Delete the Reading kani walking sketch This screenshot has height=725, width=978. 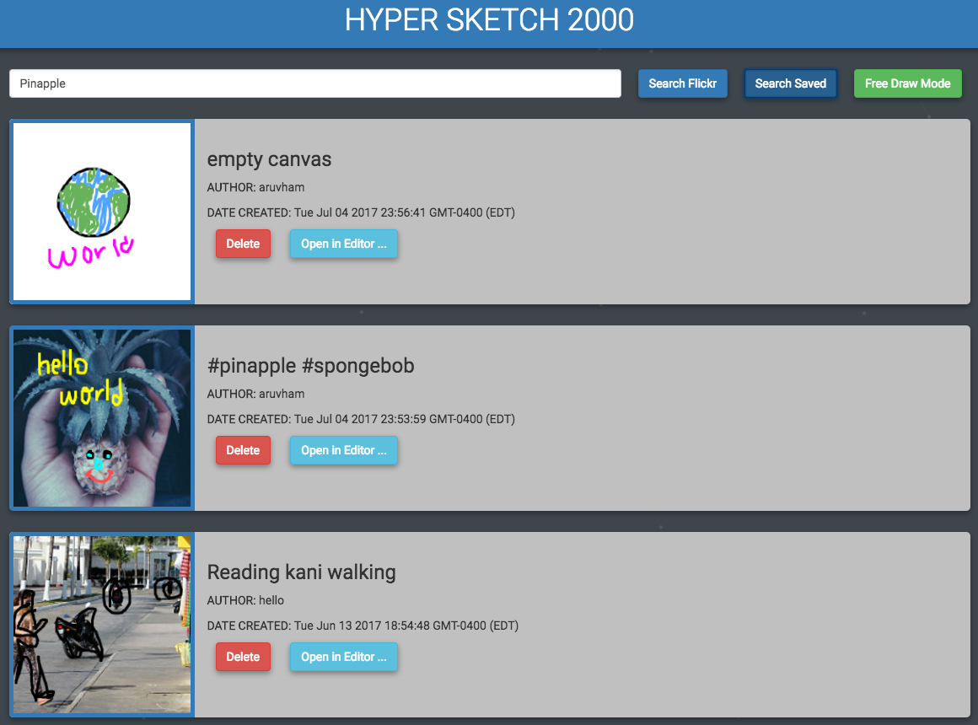[x=243, y=657]
